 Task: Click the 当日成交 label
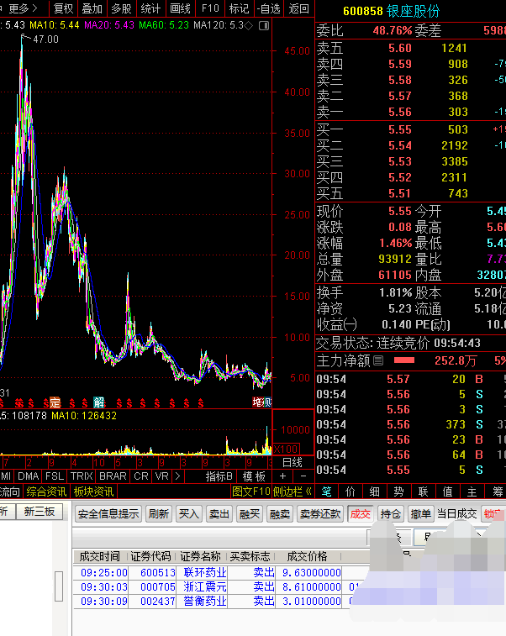457,514
